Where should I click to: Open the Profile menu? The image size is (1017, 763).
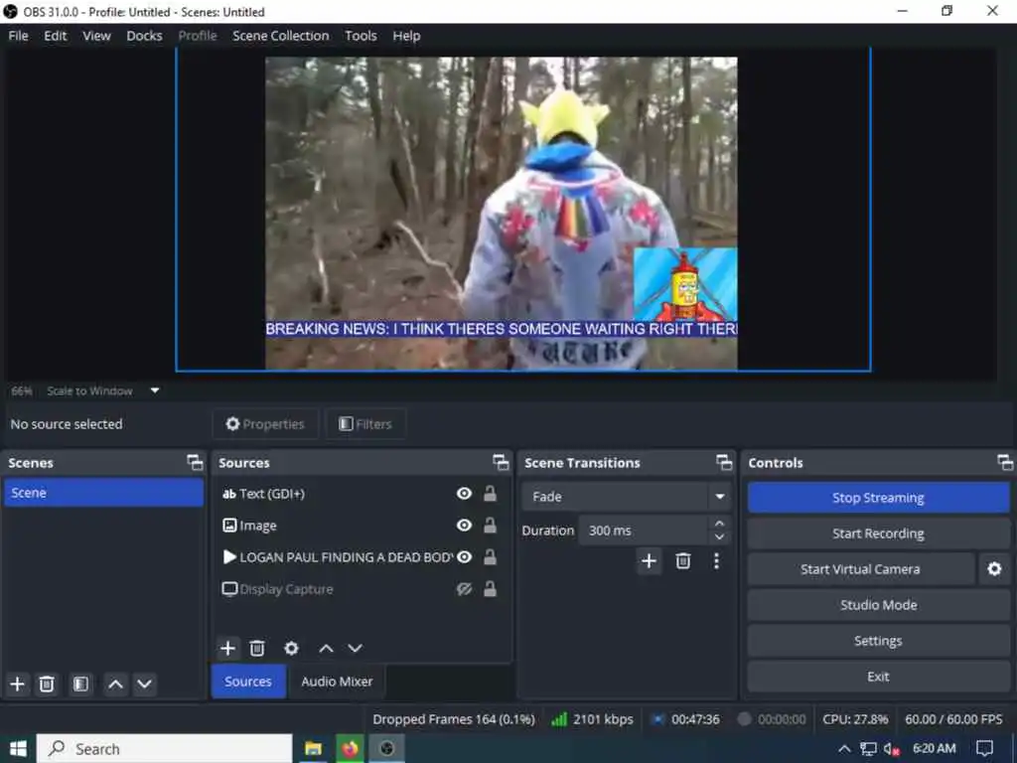198,36
